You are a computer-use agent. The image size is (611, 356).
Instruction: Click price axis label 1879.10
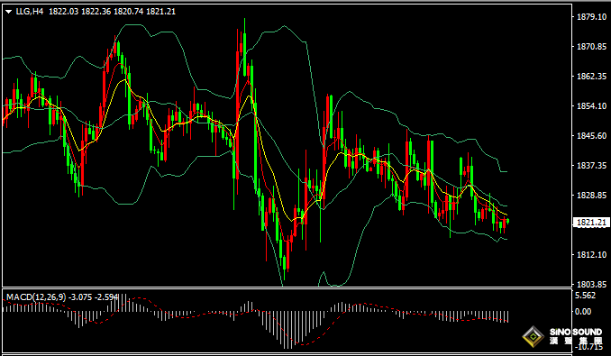591,17
